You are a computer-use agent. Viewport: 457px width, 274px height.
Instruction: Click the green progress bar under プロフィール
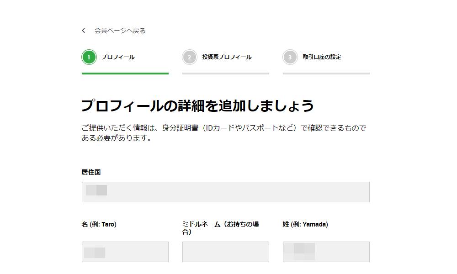tap(124, 72)
